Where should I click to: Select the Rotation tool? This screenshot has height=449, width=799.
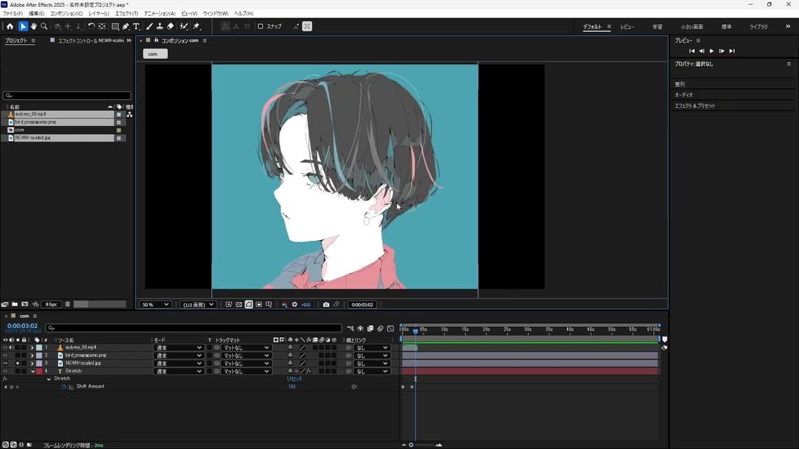[x=91, y=26]
